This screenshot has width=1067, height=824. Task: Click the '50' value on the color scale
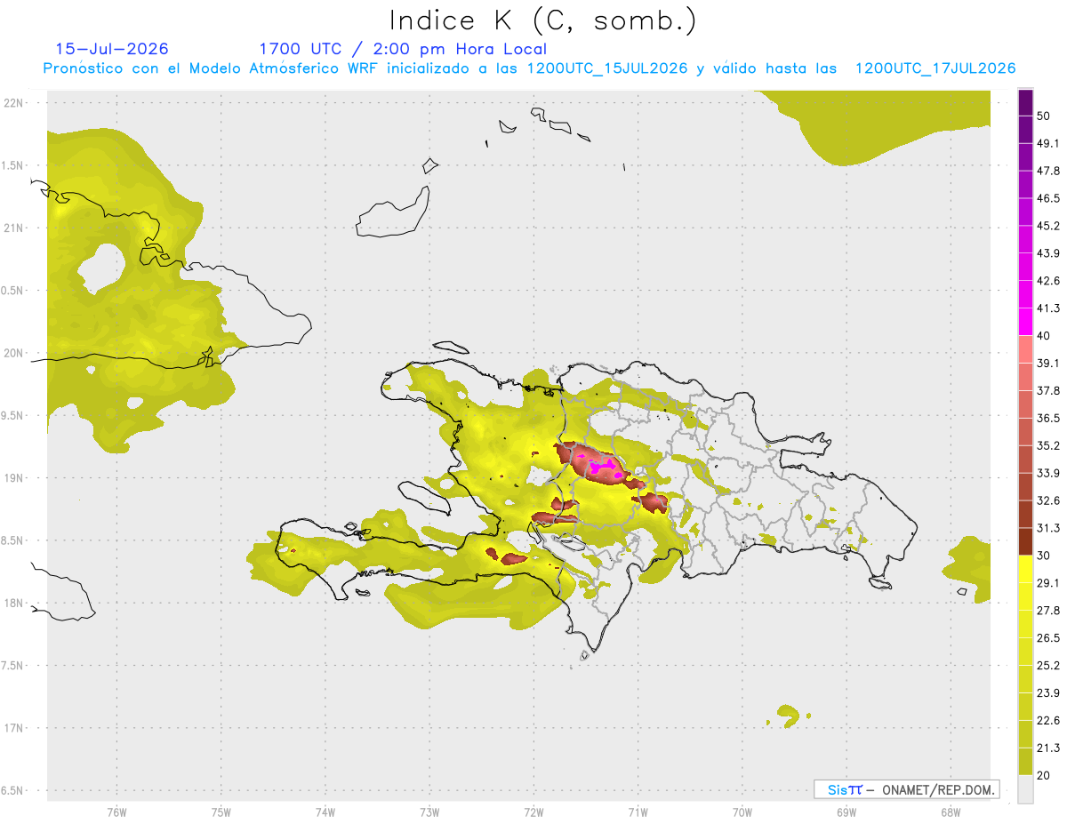[1044, 116]
